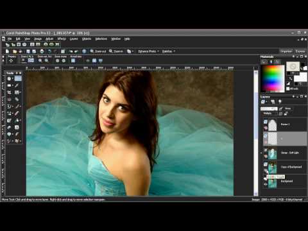This screenshot has height=231, width=308.
Task: Pick the Dropper tool
Action: pyautogui.click(x=17, y=85)
